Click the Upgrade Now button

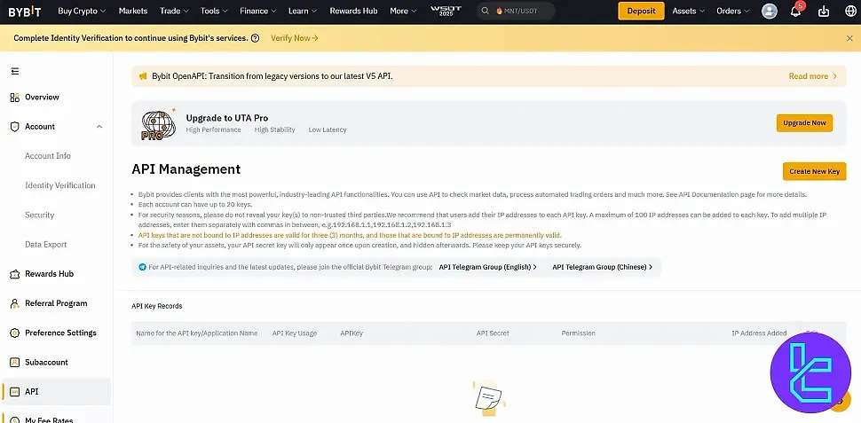[804, 123]
